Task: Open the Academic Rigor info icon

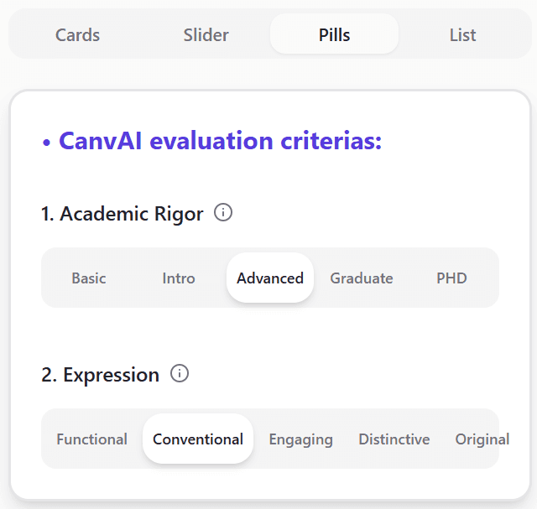Action: [x=223, y=213]
